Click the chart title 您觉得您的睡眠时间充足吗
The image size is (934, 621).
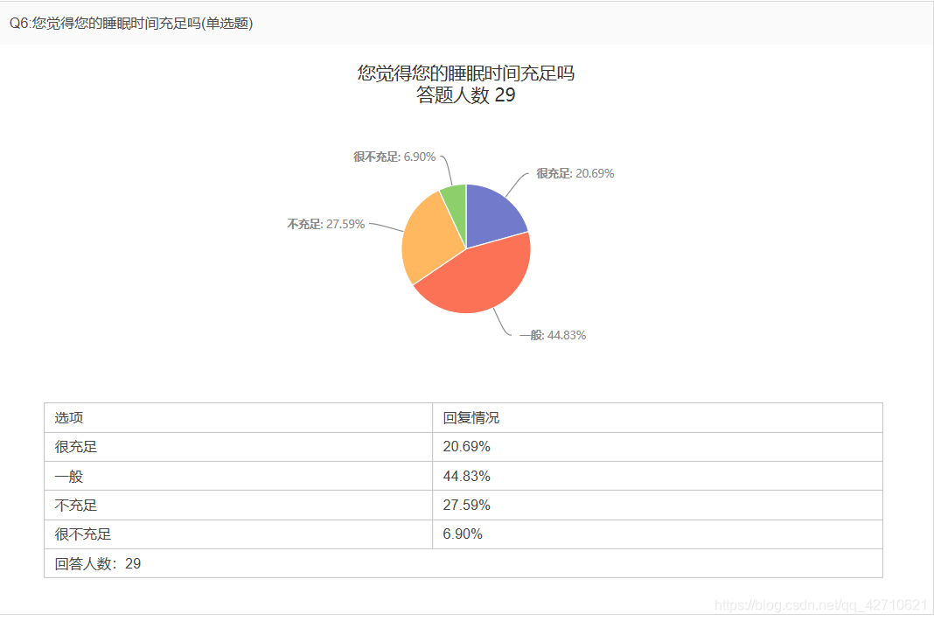point(466,73)
